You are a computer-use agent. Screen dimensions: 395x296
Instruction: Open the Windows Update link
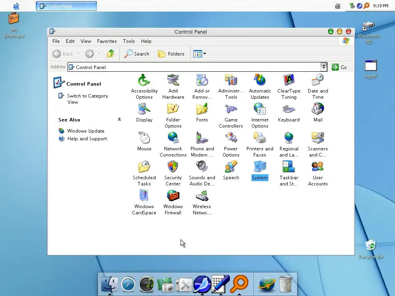pyautogui.click(x=86, y=131)
